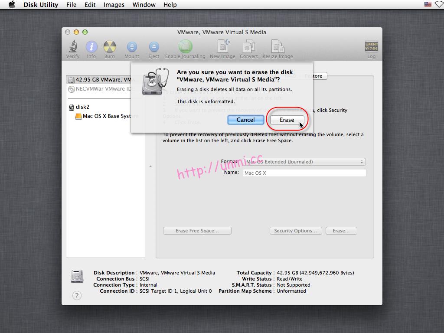Click the Mount toolbar icon

click(131, 48)
